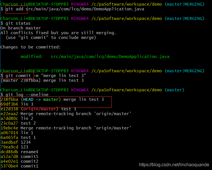Image resolution: width=212 pixels, height=170 pixels.
Task: Click commit e22eaa2 Merge remote-tracking branch row
Action: pos(66,114)
